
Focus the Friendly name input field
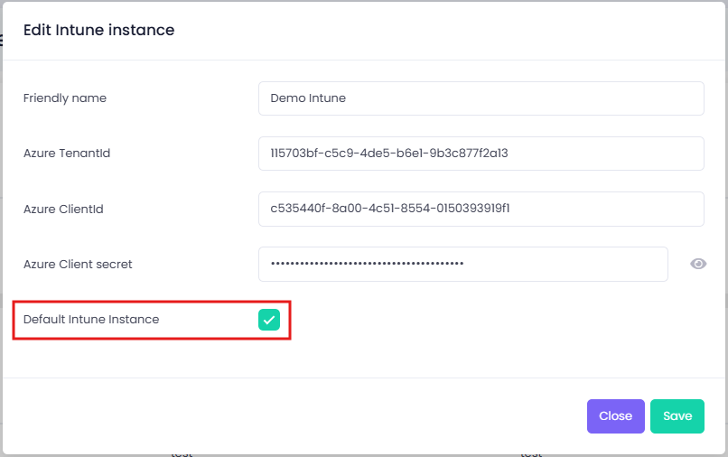point(481,98)
